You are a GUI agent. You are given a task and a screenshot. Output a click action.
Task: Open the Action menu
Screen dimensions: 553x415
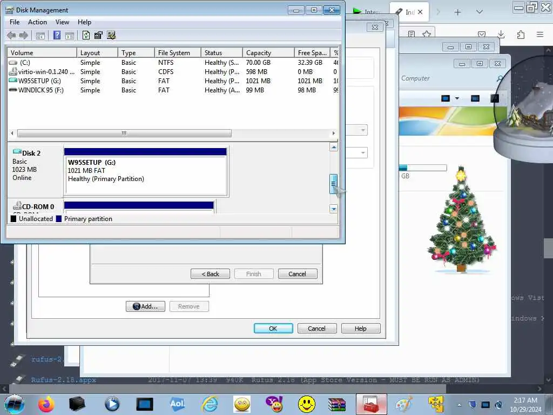37,22
